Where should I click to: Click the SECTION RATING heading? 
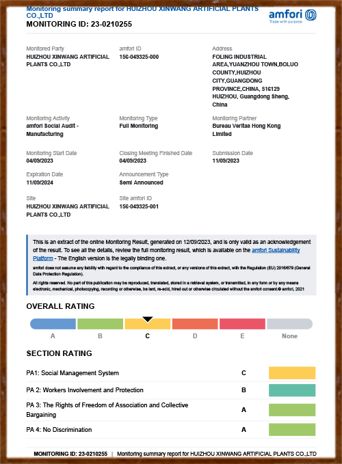(60, 353)
